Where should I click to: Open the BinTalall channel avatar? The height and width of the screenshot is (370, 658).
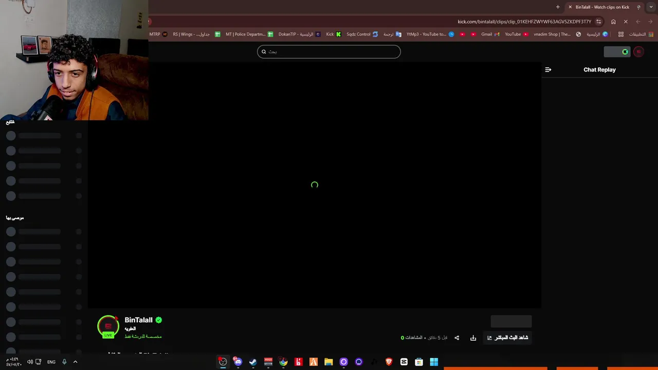pyautogui.click(x=108, y=326)
